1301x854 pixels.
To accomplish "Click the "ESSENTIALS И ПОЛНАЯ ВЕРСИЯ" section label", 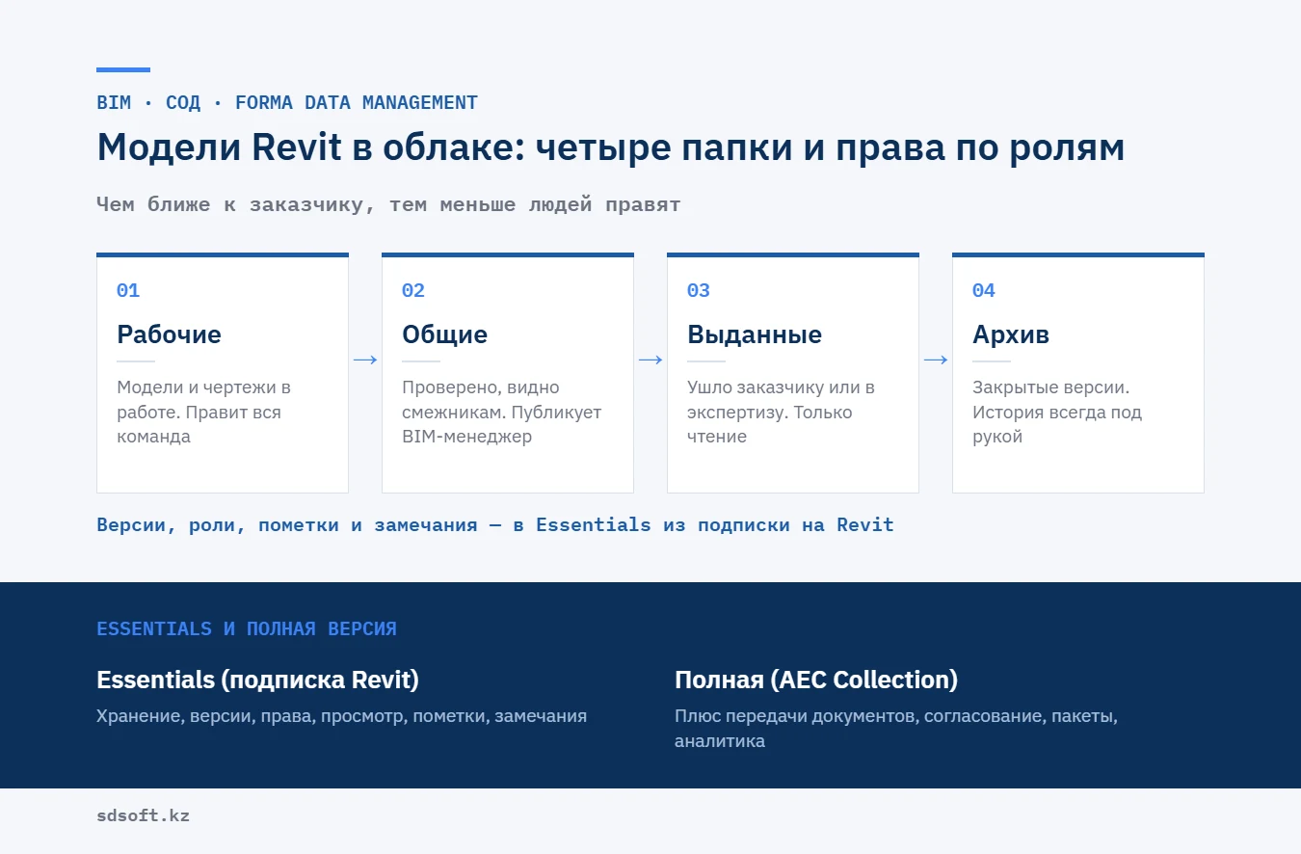I will 247,628.
